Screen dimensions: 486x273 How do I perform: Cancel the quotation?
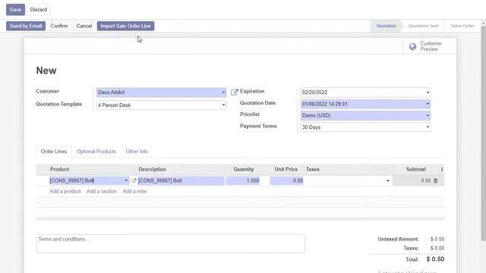84,26
